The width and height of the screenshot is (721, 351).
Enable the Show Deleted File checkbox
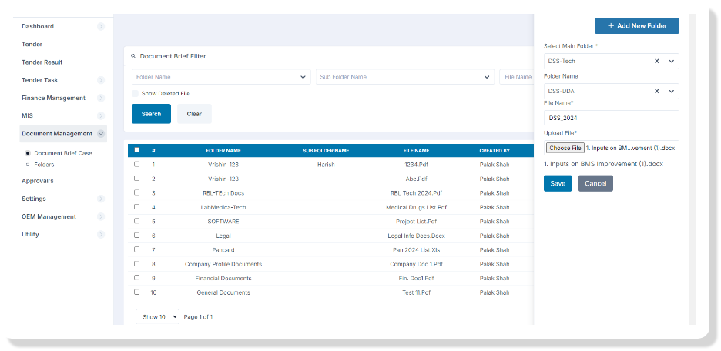coord(136,94)
